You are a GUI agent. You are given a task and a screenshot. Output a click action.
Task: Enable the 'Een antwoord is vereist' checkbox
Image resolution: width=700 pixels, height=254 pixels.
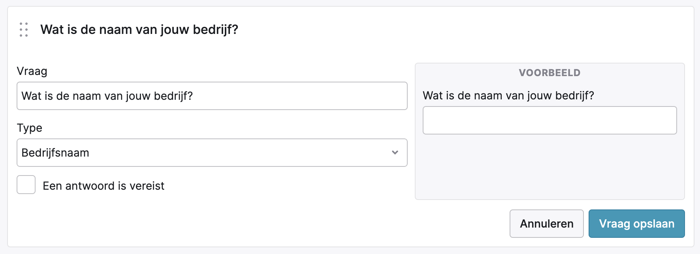pyautogui.click(x=26, y=185)
